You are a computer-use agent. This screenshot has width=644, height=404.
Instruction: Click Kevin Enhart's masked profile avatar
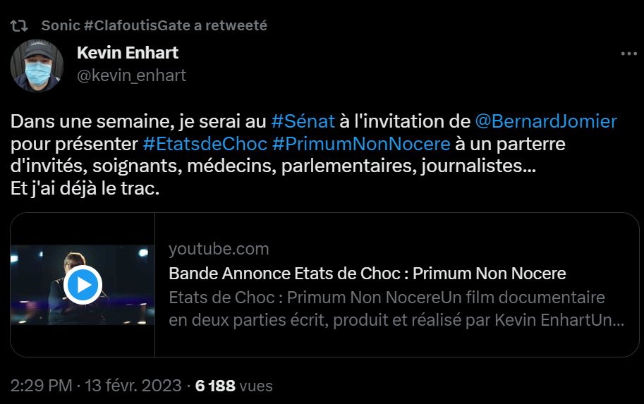[37, 66]
